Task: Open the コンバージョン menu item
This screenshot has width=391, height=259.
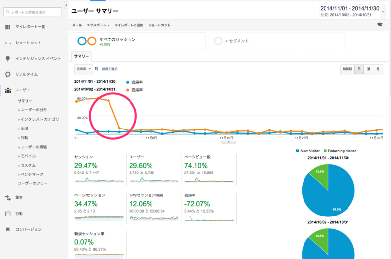Action: pyautogui.click(x=28, y=229)
